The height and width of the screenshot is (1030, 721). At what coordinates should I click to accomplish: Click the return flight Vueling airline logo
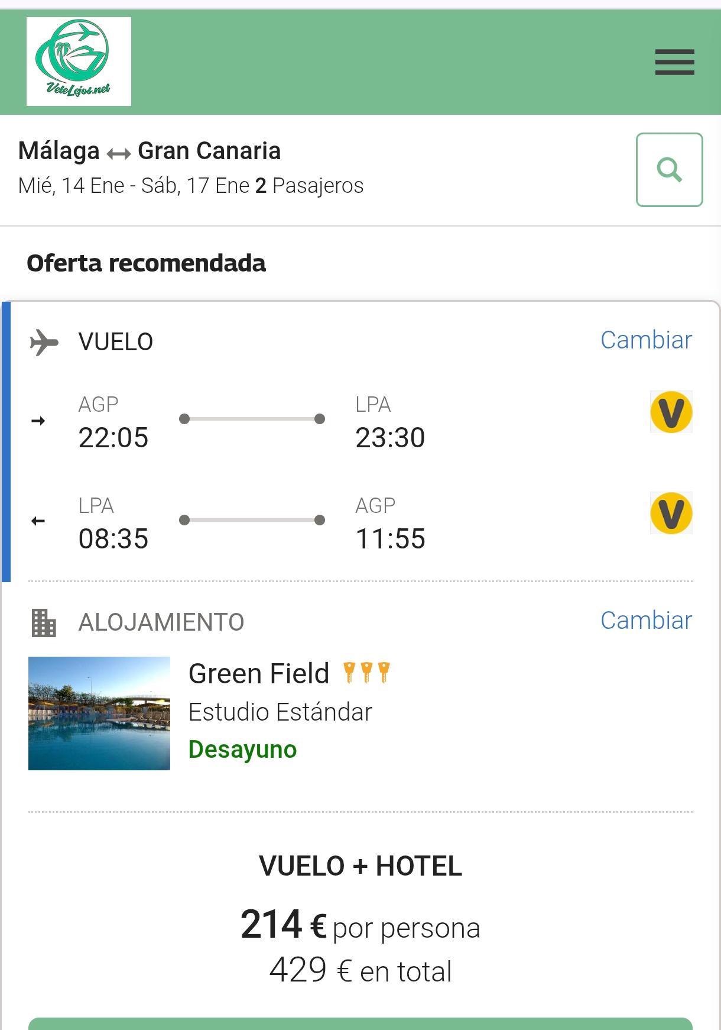point(671,514)
